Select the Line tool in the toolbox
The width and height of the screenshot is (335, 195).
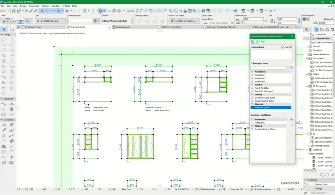click(12, 146)
